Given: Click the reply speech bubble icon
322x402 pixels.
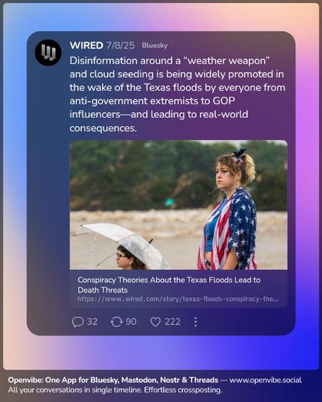Looking at the screenshot, I should [77, 322].
